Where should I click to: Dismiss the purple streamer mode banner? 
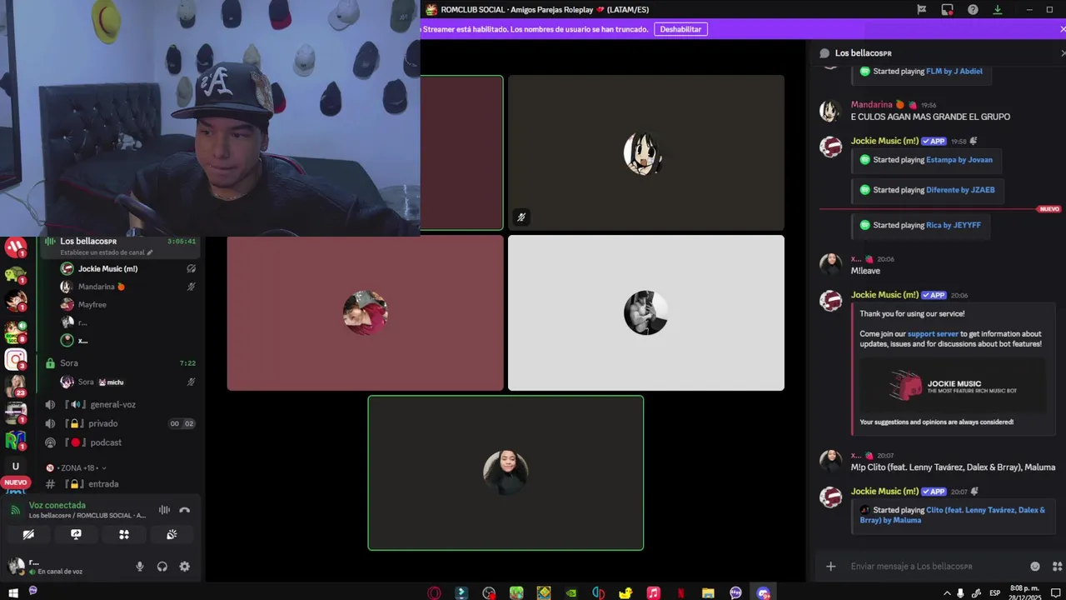pos(1062,29)
